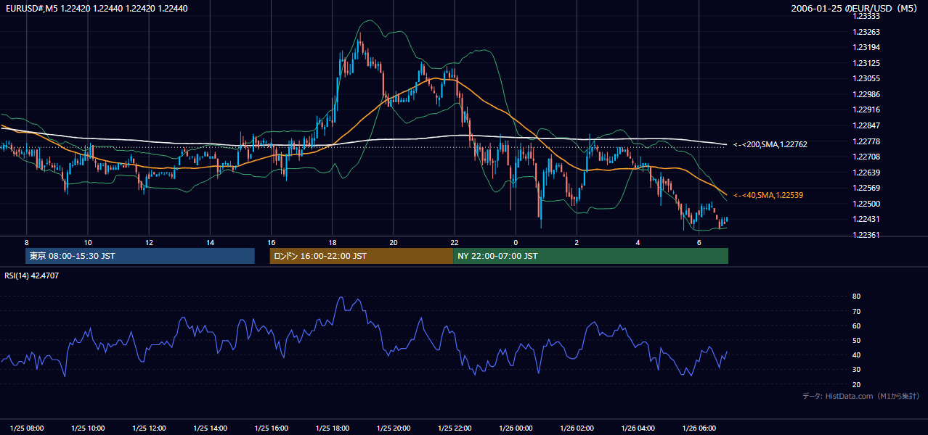
Task: Click the RSI(14) 42.4707 indicator label
Action: (x=32, y=275)
